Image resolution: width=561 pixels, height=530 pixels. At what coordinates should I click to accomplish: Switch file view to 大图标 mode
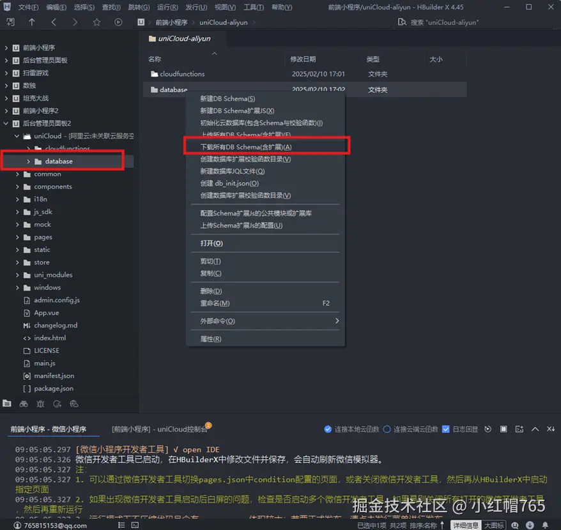[x=494, y=525]
